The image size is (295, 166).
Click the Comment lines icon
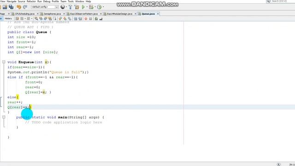click(x=96, y=18)
